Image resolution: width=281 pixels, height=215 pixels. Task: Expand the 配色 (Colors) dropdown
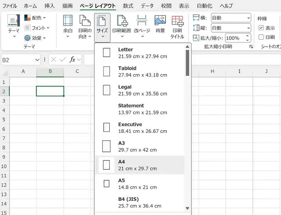pyautogui.click(x=35, y=17)
